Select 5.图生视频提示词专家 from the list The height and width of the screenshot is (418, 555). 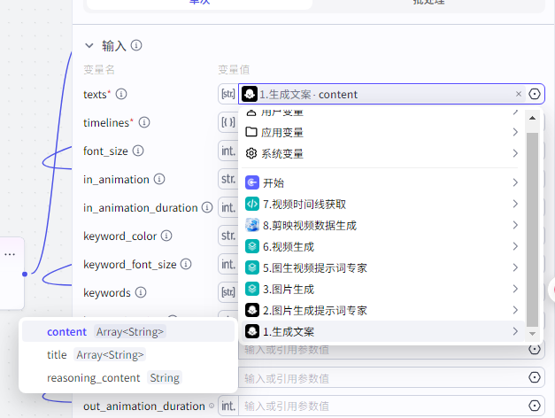(314, 267)
